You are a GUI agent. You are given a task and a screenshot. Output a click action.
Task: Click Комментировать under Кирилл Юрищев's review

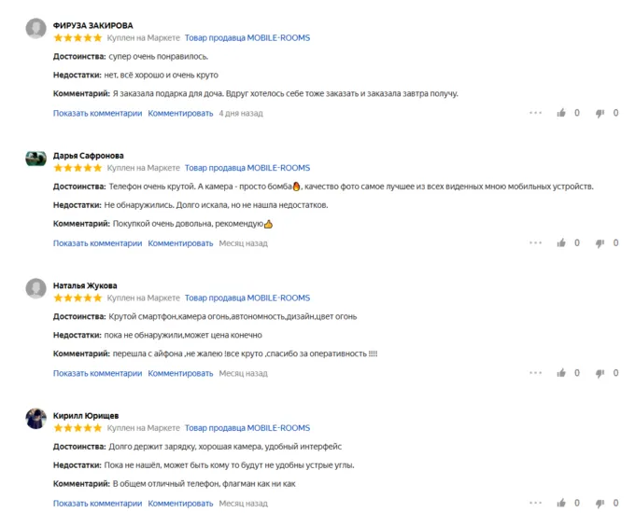pyautogui.click(x=180, y=504)
